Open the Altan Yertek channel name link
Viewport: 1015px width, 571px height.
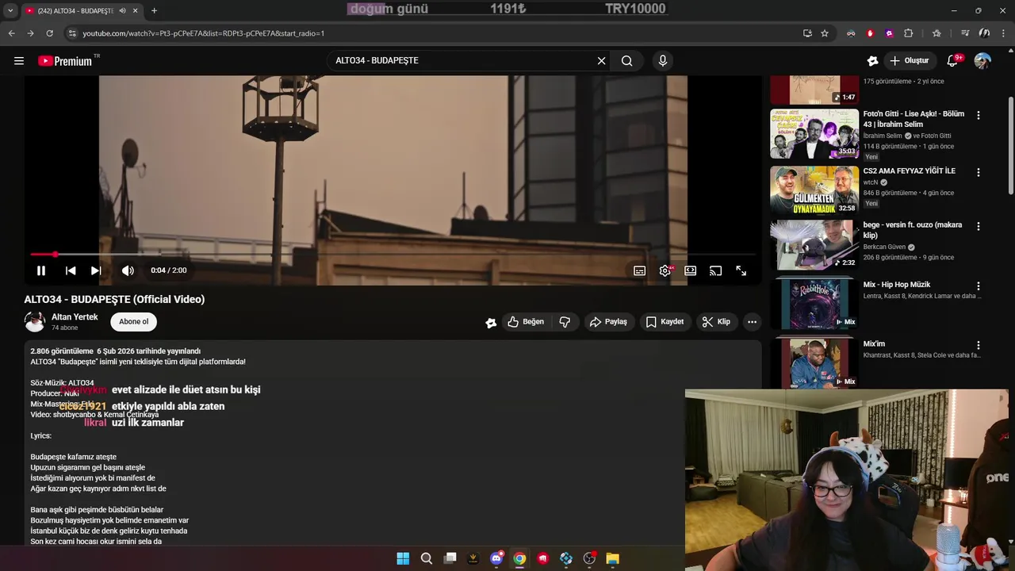click(x=75, y=316)
